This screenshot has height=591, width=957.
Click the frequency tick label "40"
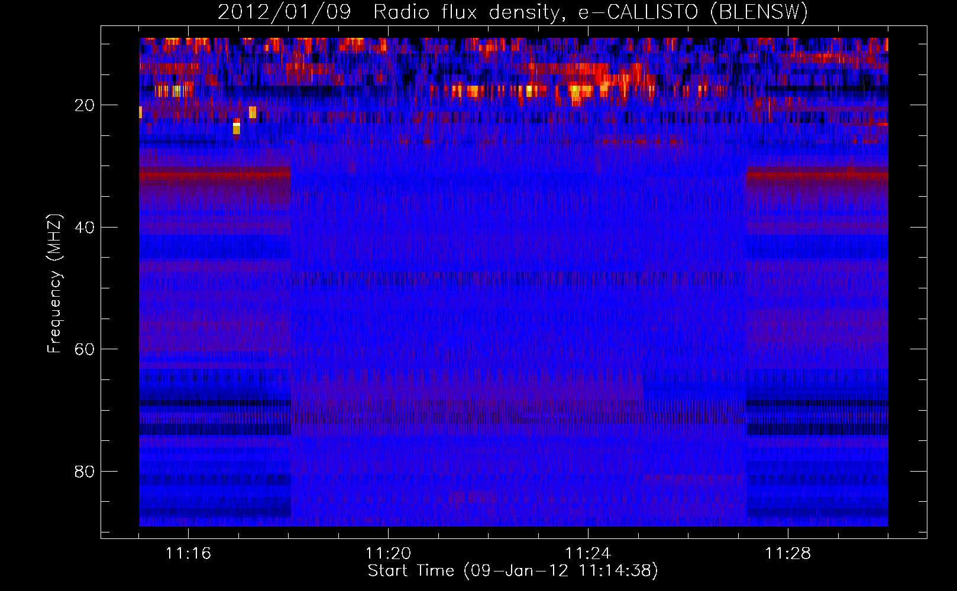(x=85, y=228)
